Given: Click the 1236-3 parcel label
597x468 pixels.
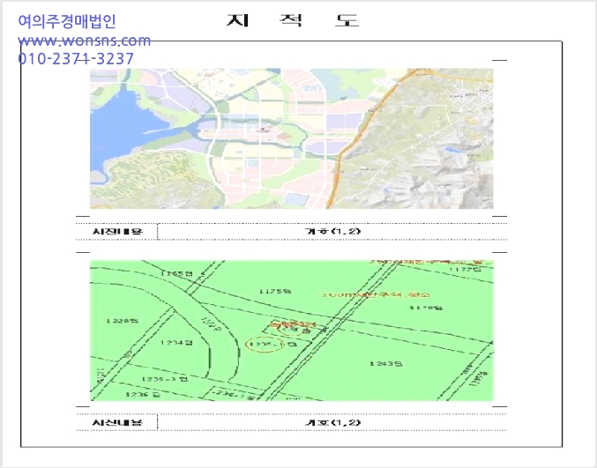Looking at the screenshot, I should pyautogui.click(x=165, y=379).
